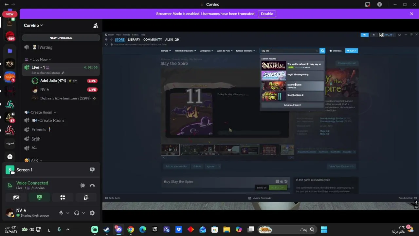Open the soundboard in voice panel
The width and height of the screenshot is (419, 236).
[86, 197]
